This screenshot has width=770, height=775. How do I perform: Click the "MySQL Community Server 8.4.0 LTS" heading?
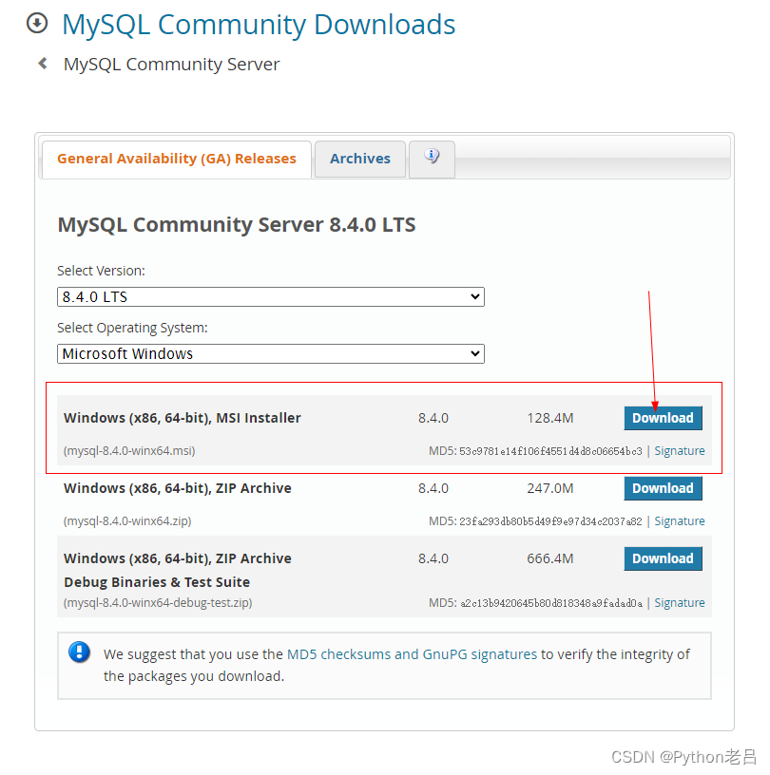(x=237, y=225)
